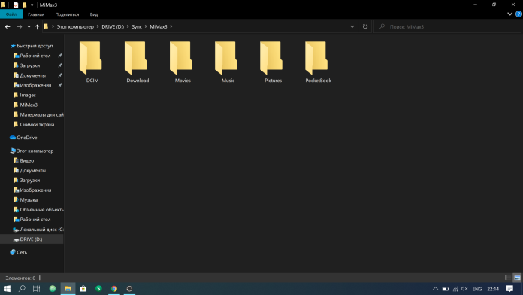The width and height of the screenshot is (523, 295).
Task: Select Музыка under Этот компьютер
Action: pos(29,199)
